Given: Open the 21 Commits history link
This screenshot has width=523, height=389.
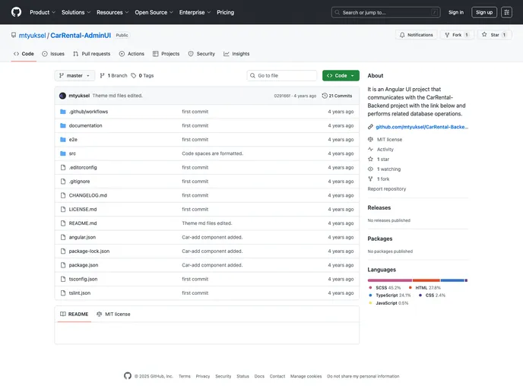Looking at the screenshot, I should (337, 96).
